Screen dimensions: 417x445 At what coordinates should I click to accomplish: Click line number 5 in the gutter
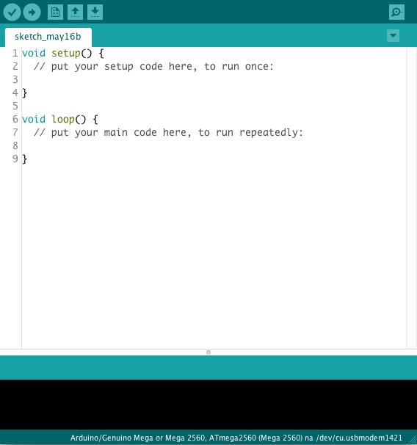(15, 106)
